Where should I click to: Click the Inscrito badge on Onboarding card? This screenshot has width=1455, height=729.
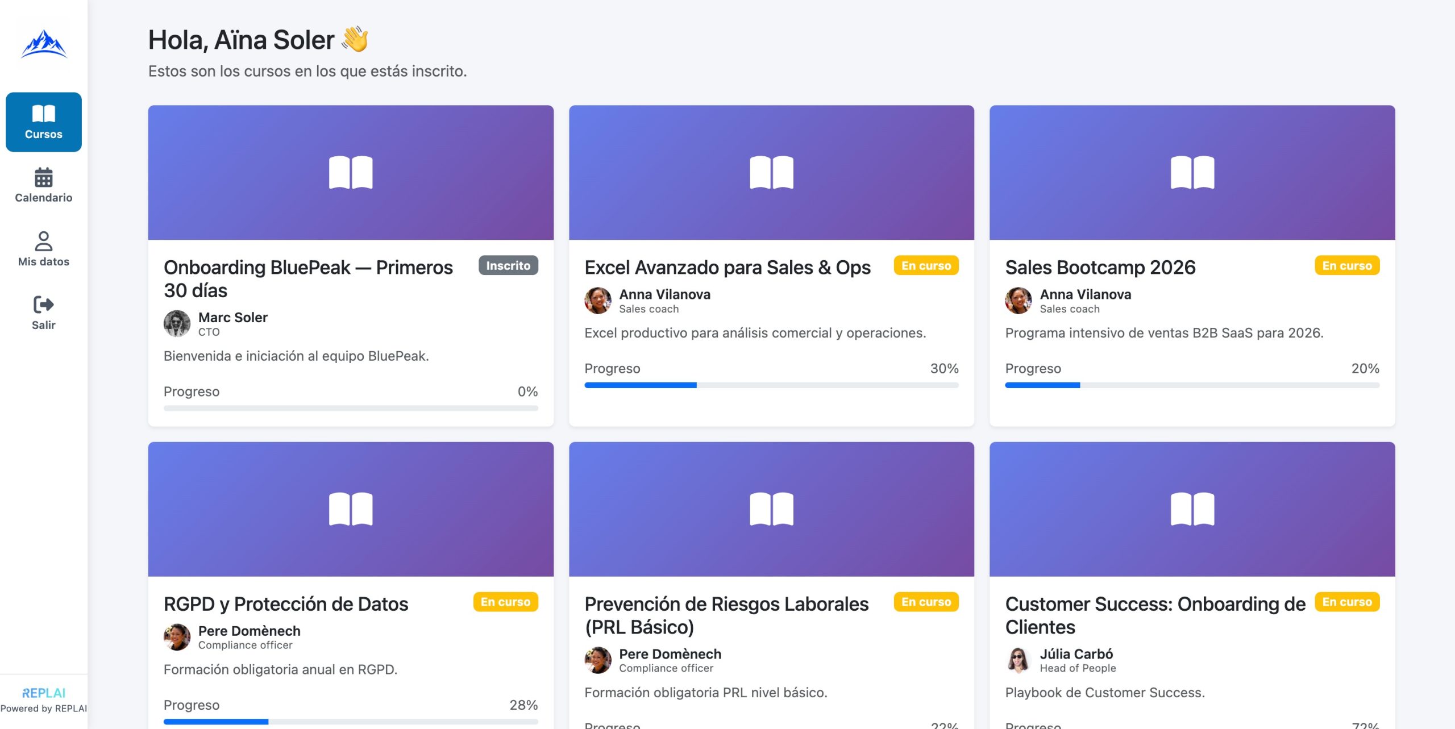click(508, 265)
